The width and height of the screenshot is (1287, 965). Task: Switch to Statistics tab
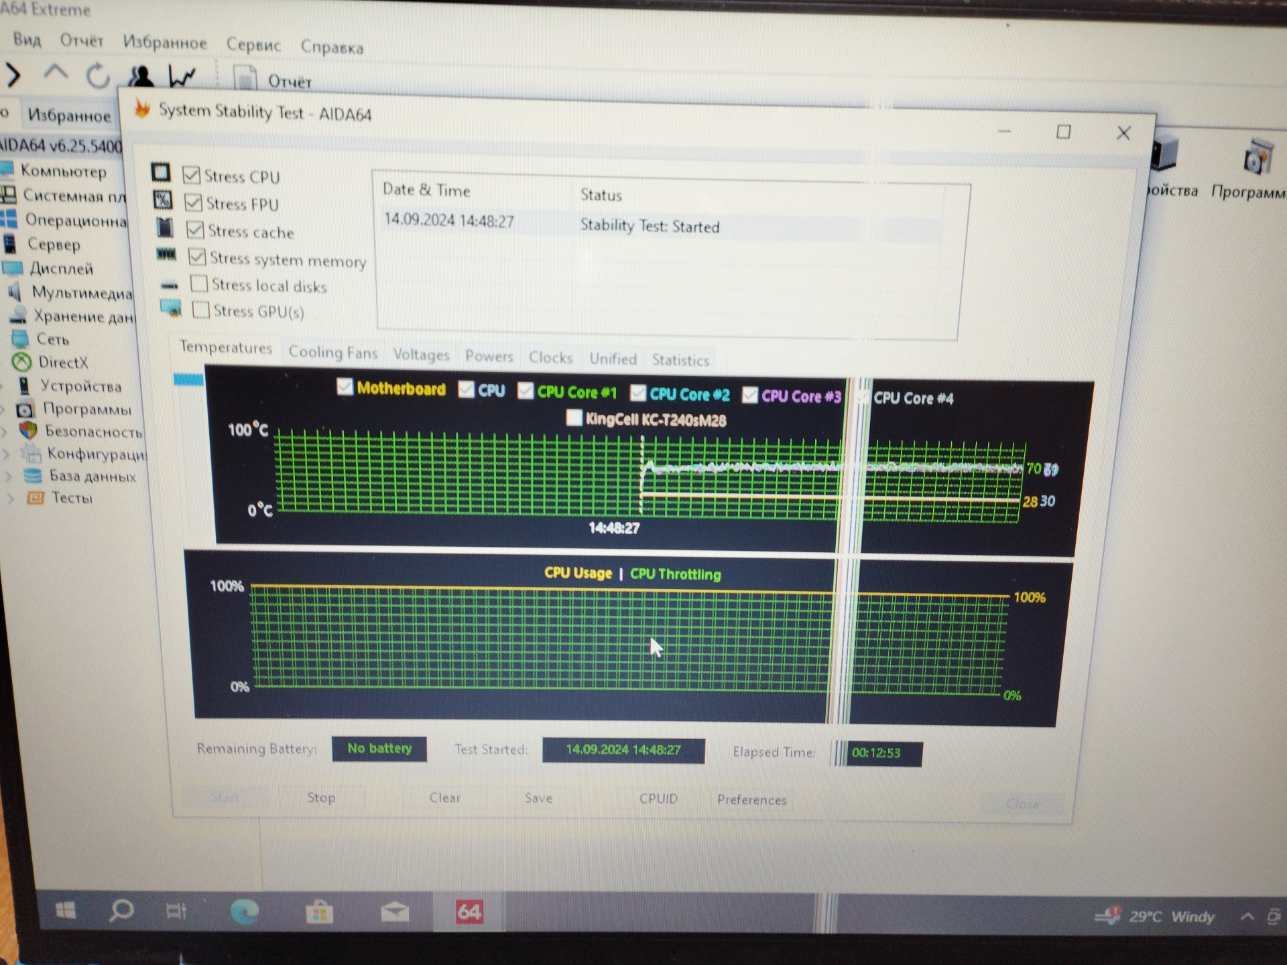tap(680, 361)
